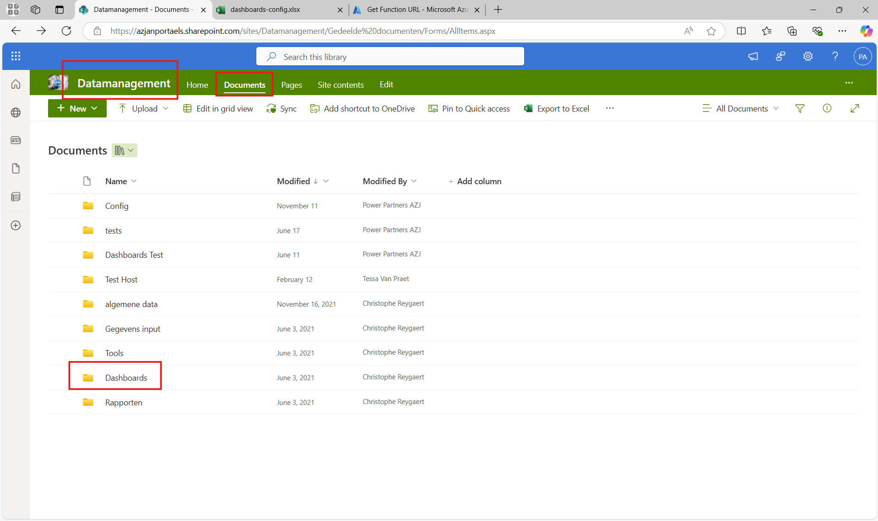Open the Tools folder
The image size is (878, 521).
pos(114,353)
